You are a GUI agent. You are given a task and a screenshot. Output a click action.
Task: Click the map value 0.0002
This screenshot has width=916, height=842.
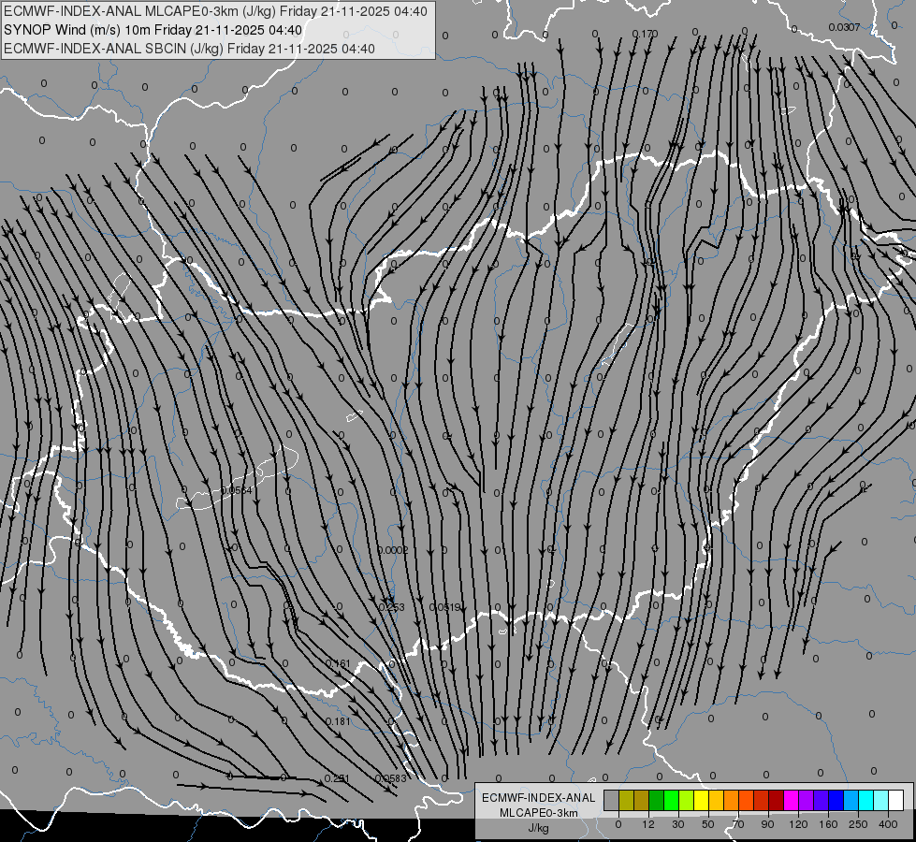393,550
